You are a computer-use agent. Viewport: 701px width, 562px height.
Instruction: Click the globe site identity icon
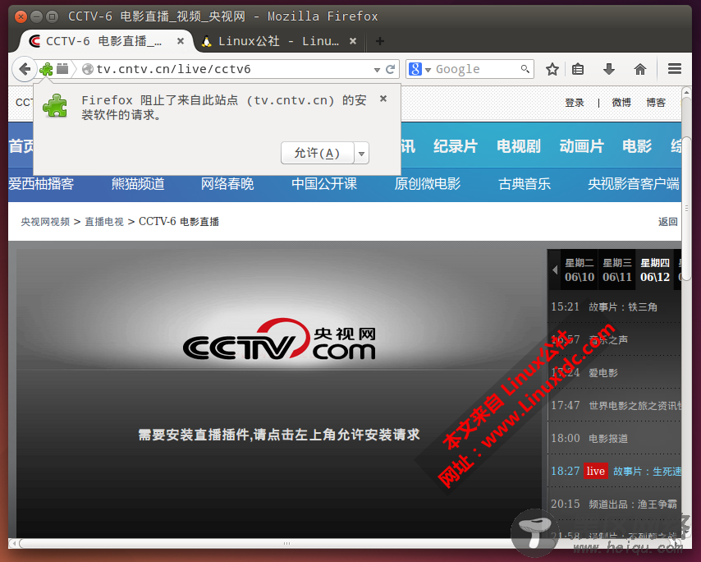88,69
